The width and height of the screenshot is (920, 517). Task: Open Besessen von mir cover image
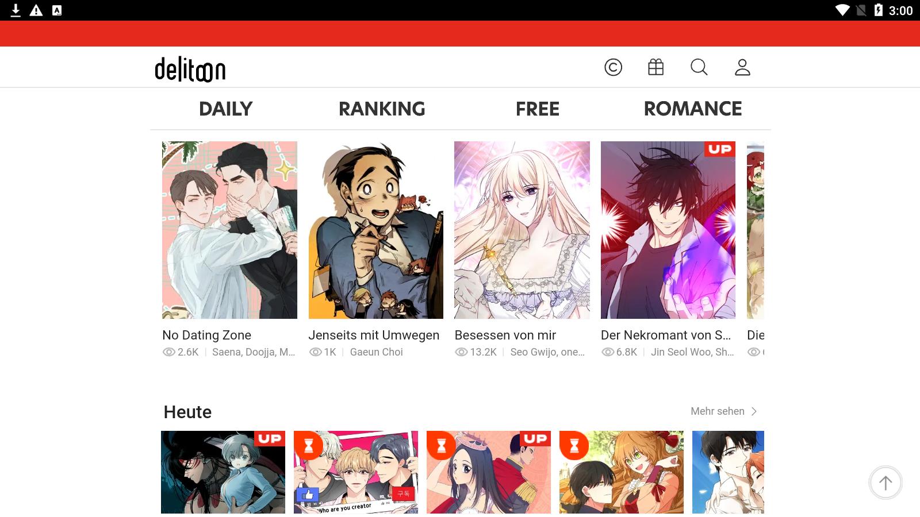tap(522, 230)
